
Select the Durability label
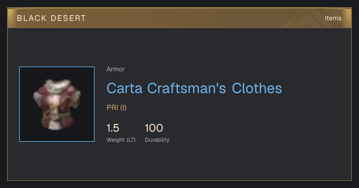click(157, 140)
